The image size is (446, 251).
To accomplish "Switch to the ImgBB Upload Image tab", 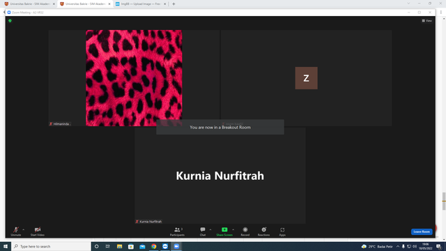I will tap(140, 4).
